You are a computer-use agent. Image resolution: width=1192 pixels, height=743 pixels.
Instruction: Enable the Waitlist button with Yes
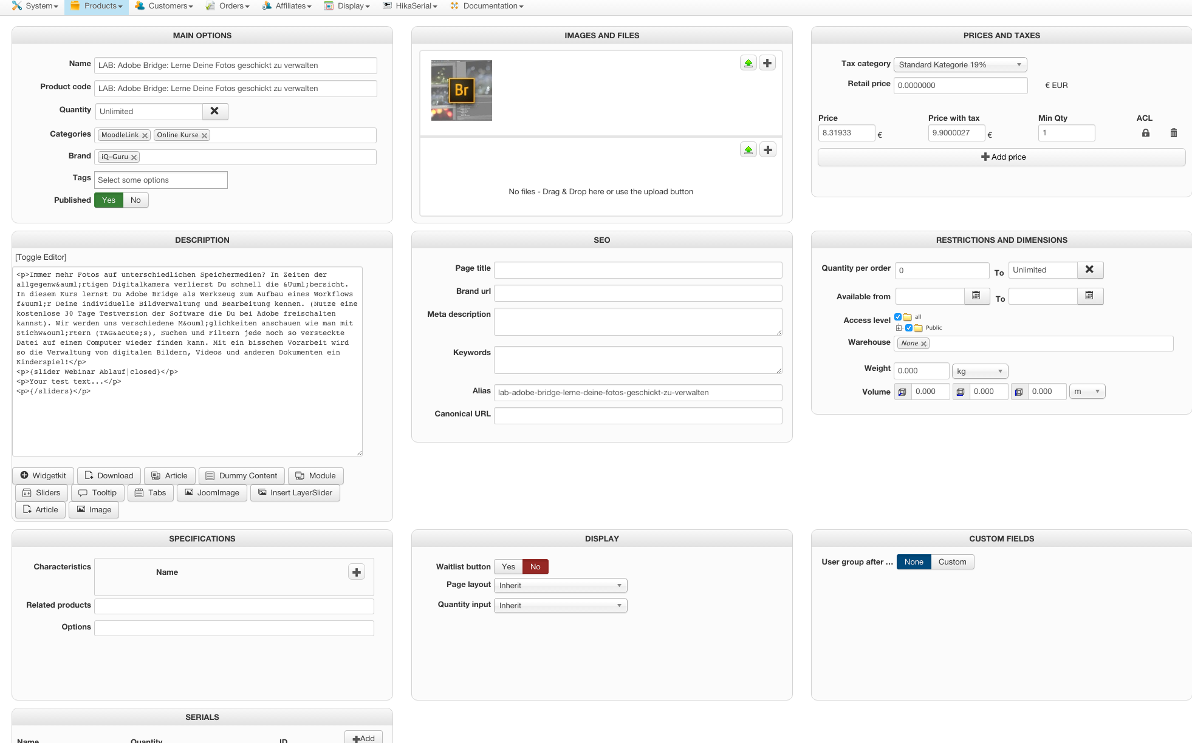[x=508, y=567]
